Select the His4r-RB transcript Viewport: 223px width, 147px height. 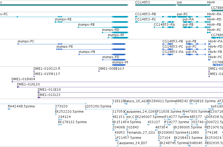[x=209, y=27]
